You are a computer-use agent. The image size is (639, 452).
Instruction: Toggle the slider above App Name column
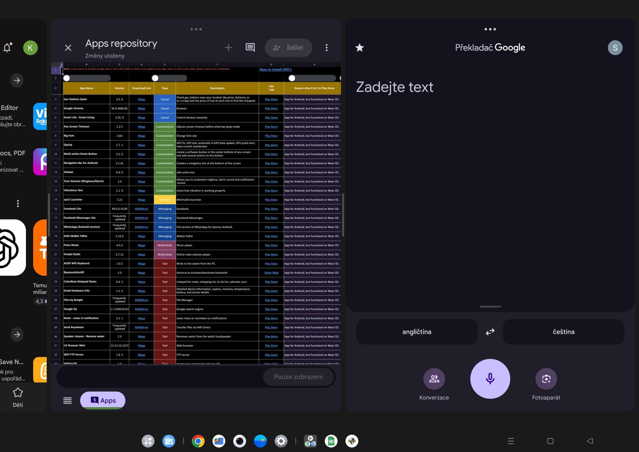pyautogui.click(x=87, y=78)
